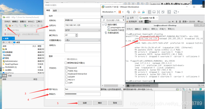
Task: Click the luo@localhost taskbar item in CentOS
Action: coord(142,86)
